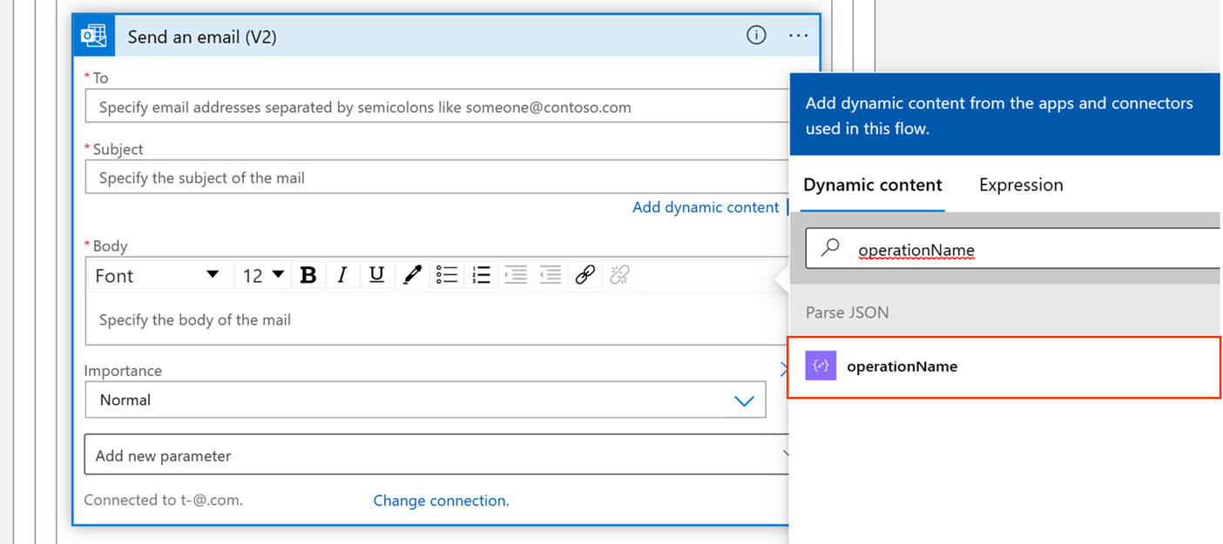Switch to the Dynamic content tab
Screen dimensions: 1223x544
tap(873, 185)
